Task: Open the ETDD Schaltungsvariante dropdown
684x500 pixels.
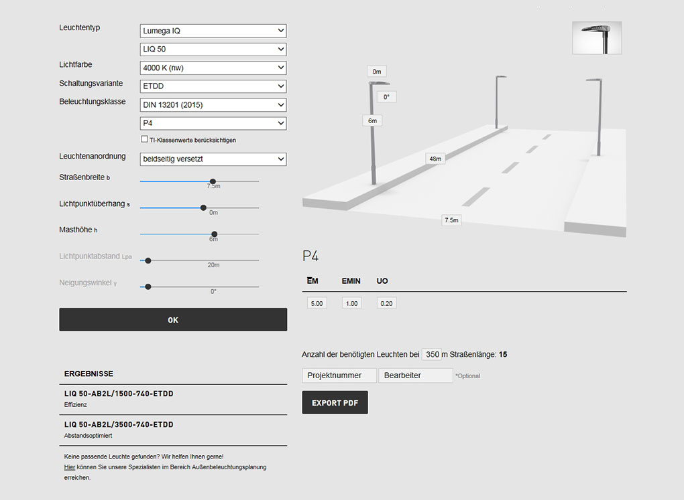Action: tap(213, 86)
